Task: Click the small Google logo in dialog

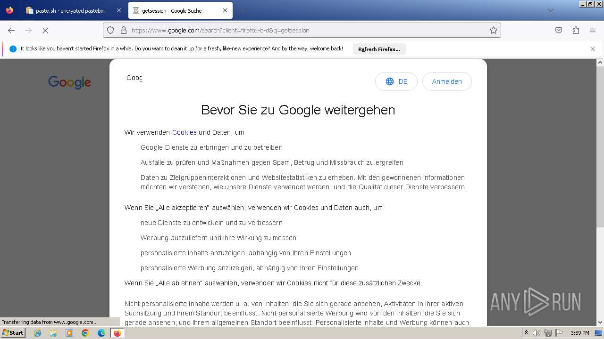Action: tap(134, 78)
